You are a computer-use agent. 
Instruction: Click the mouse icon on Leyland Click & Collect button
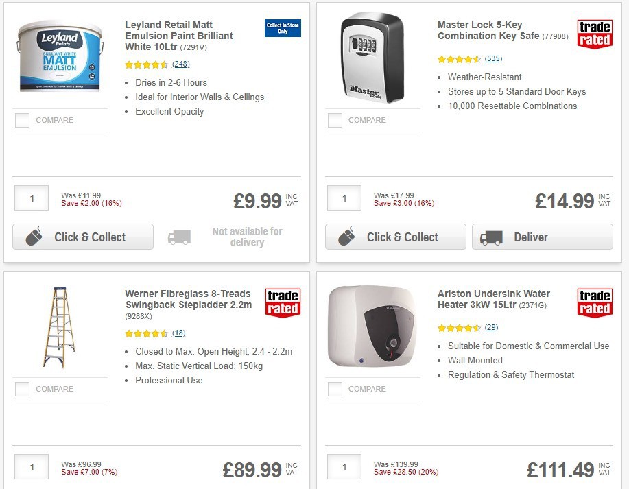pyautogui.click(x=33, y=236)
